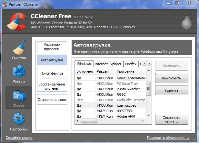The height and width of the screenshot is (143, 199).
Task: Click vertical scrollbar down arrow
Action: (149, 116)
